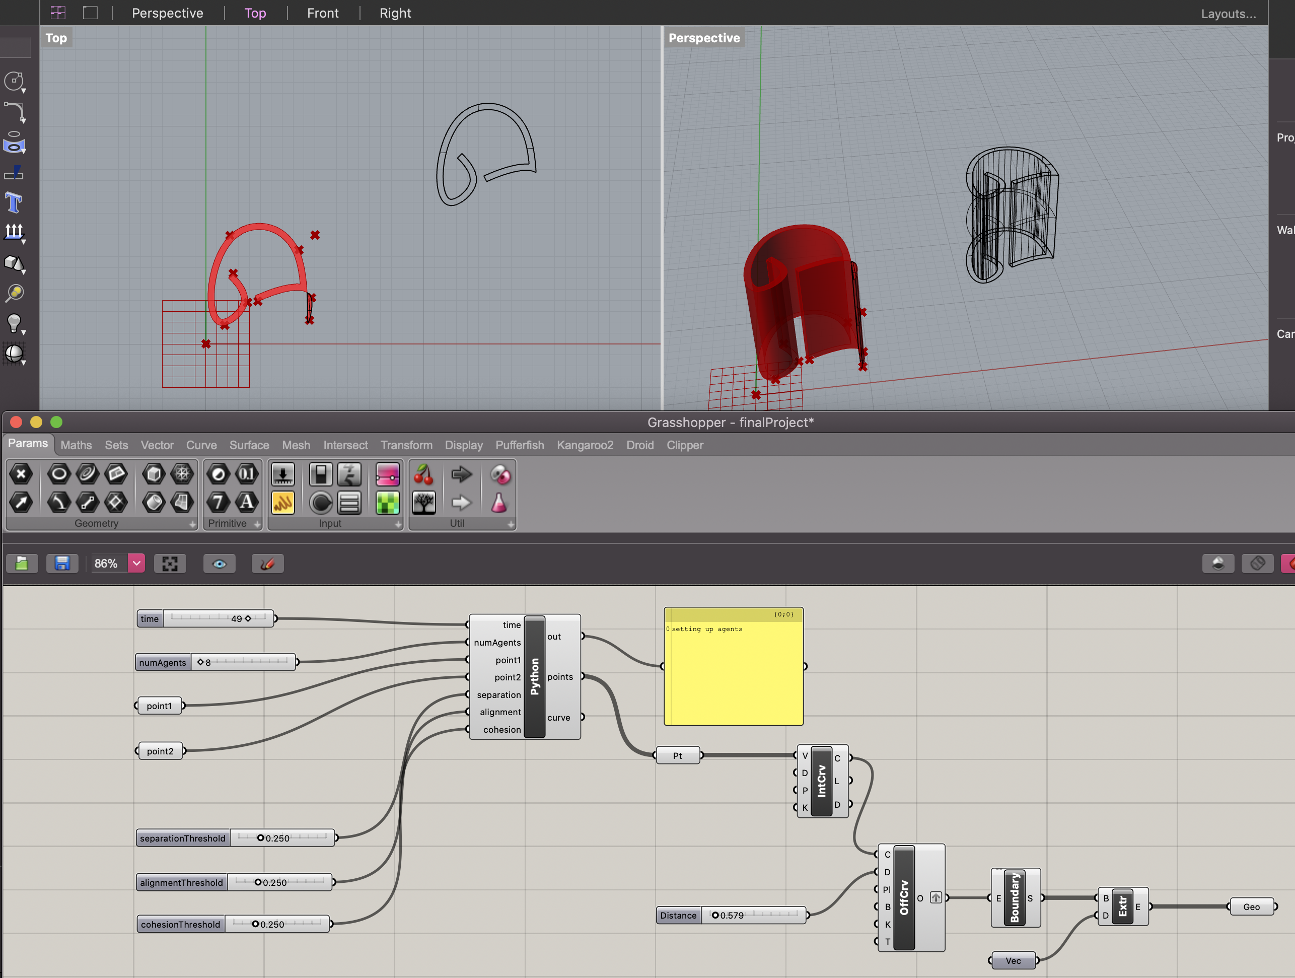Select the cherry/bake component icon
The height and width of the screenshot is (978, 1295).
point(425,474)
